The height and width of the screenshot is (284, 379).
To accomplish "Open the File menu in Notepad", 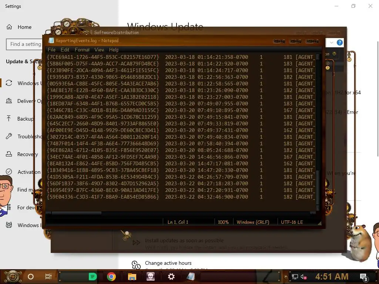I will click(51, 50).
